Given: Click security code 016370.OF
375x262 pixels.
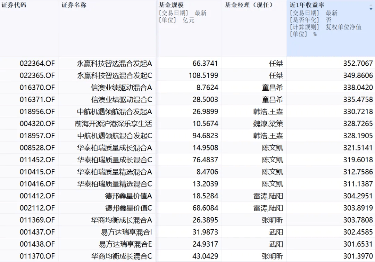Looking at the screenshot, I should coord(37,88).
